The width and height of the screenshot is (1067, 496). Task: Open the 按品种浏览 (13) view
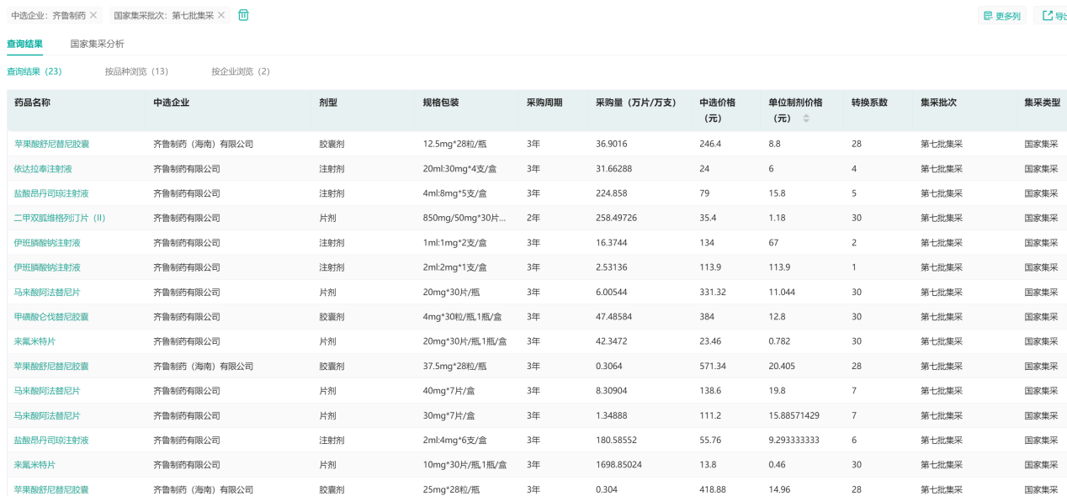tap(136, 71)
